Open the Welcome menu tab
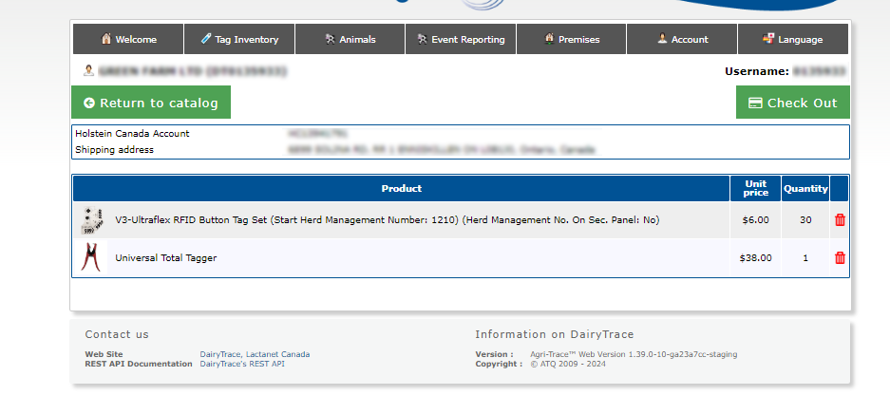890x395 pixels. (128, 39)
